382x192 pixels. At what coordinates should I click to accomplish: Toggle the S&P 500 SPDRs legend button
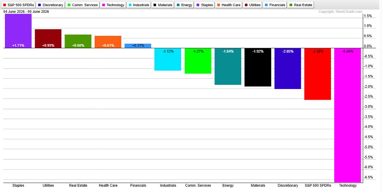click(19, 5)
